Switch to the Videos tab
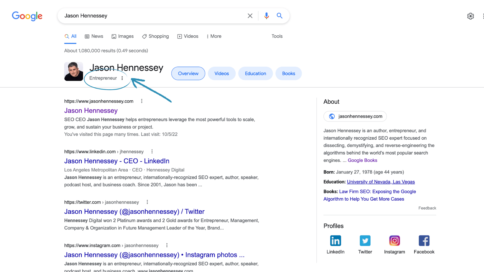This screenshot has width=484, height=272. (188, 36)
